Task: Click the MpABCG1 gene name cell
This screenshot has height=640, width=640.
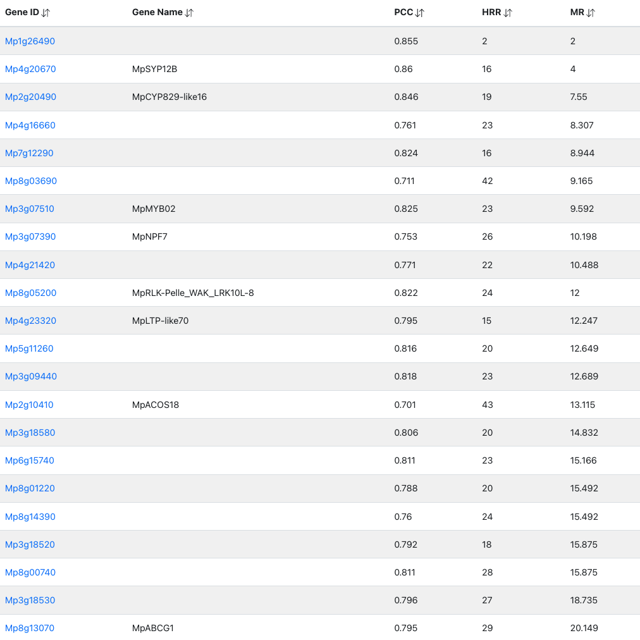Action: point(153,628)
